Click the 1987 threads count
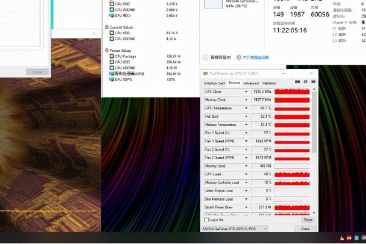 (298, 14)
